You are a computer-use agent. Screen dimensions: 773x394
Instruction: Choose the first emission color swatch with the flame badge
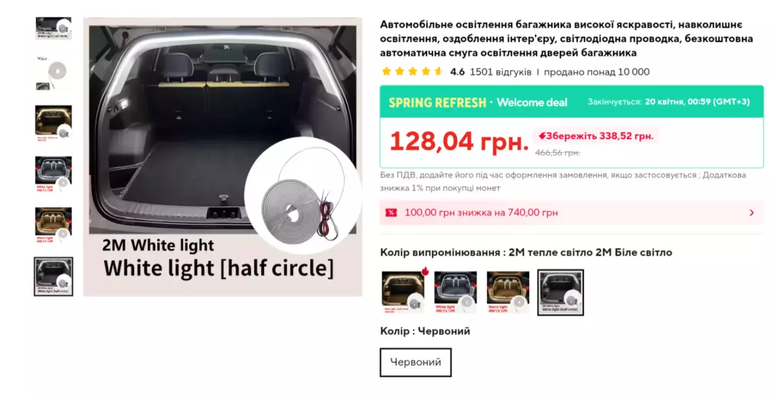coord(404,292)
